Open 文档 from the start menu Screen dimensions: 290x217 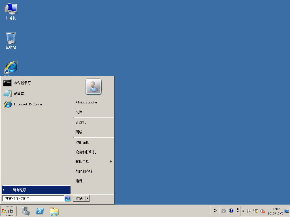pos(79,112)
